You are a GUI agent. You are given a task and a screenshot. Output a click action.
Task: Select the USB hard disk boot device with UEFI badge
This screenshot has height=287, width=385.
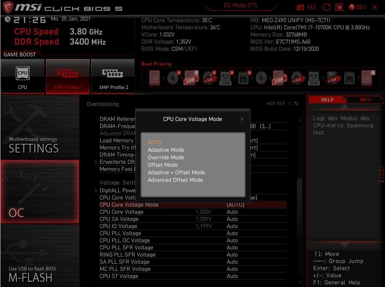pyautogui.click(x=191, y=78)
